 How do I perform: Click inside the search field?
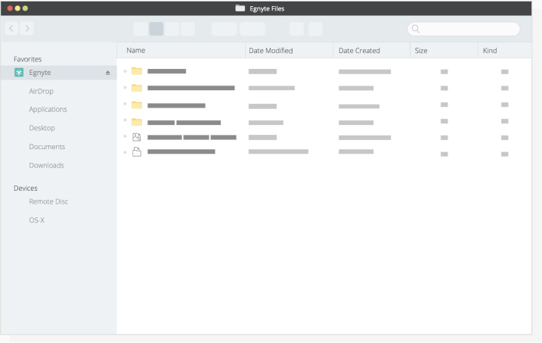[x=469, y=29]
